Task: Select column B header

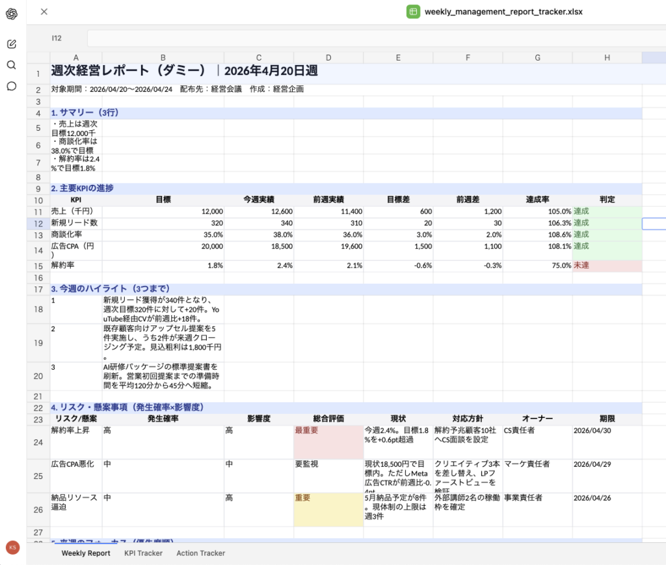Action: click(x=163, y=58)
